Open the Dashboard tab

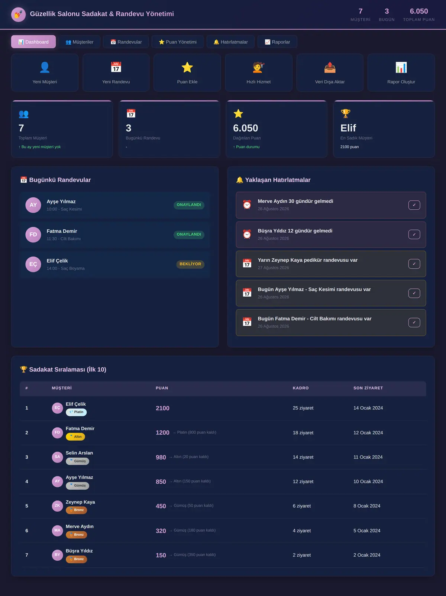pos(33,42)
